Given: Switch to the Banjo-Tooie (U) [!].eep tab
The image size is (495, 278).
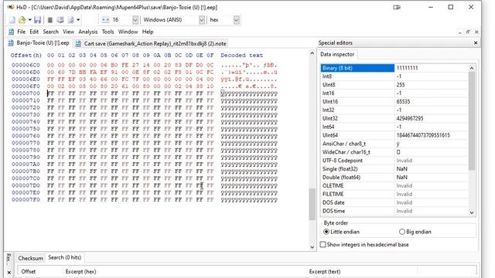Looking at the screenshot, I should [x=39, y=43].
